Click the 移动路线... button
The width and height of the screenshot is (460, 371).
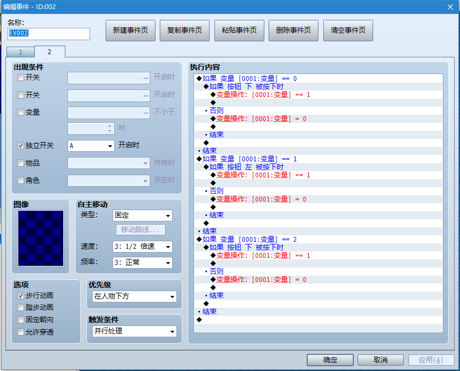pyautogui.click(x=140, y=229)
